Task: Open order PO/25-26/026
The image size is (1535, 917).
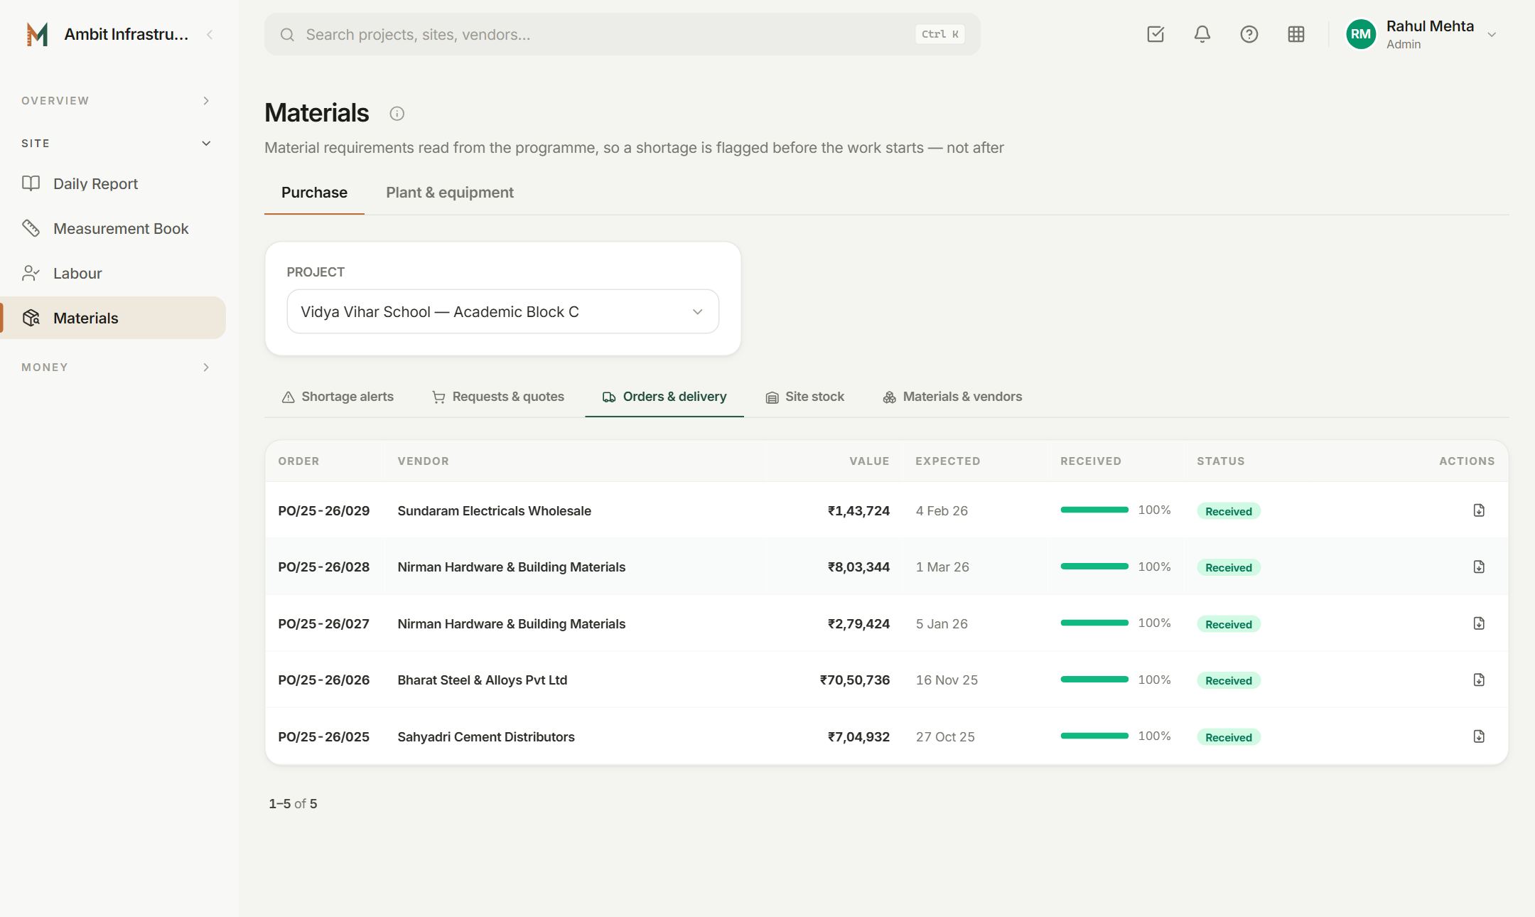Action: (x=323, y=680)
